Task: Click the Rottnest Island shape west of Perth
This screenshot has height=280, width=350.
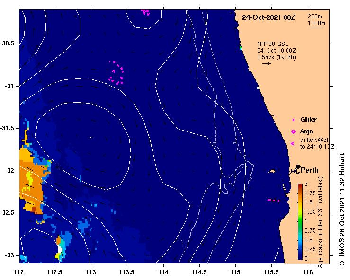Action: pyautogui.click(x=272, y=171)
